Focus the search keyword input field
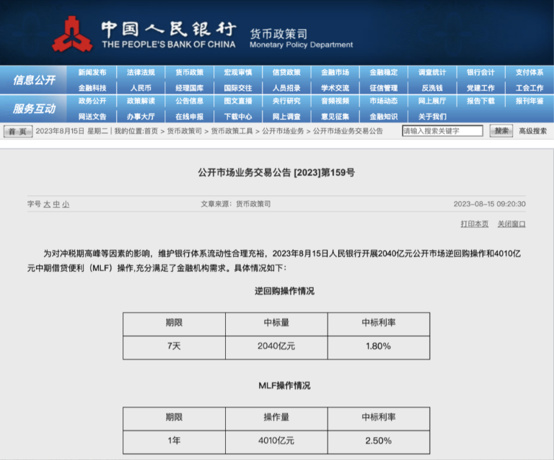554x460 pixels. [442, 131]
